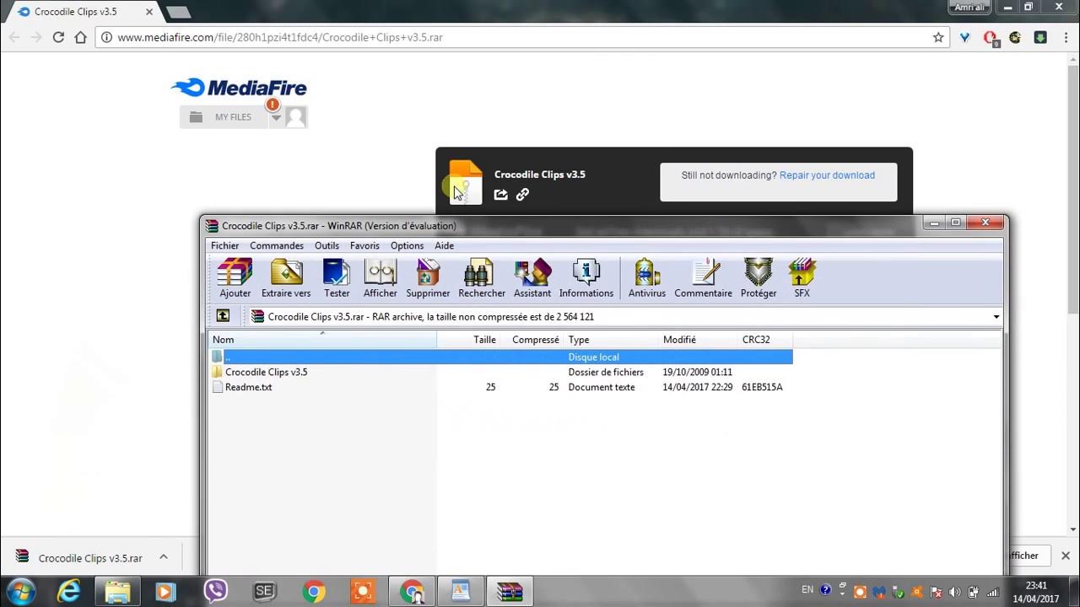Open the Windows Start menu

click(x=19, y=591)
